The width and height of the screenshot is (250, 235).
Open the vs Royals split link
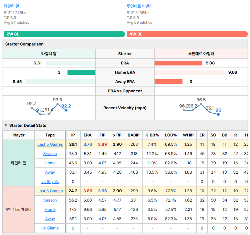click(50, 182)
